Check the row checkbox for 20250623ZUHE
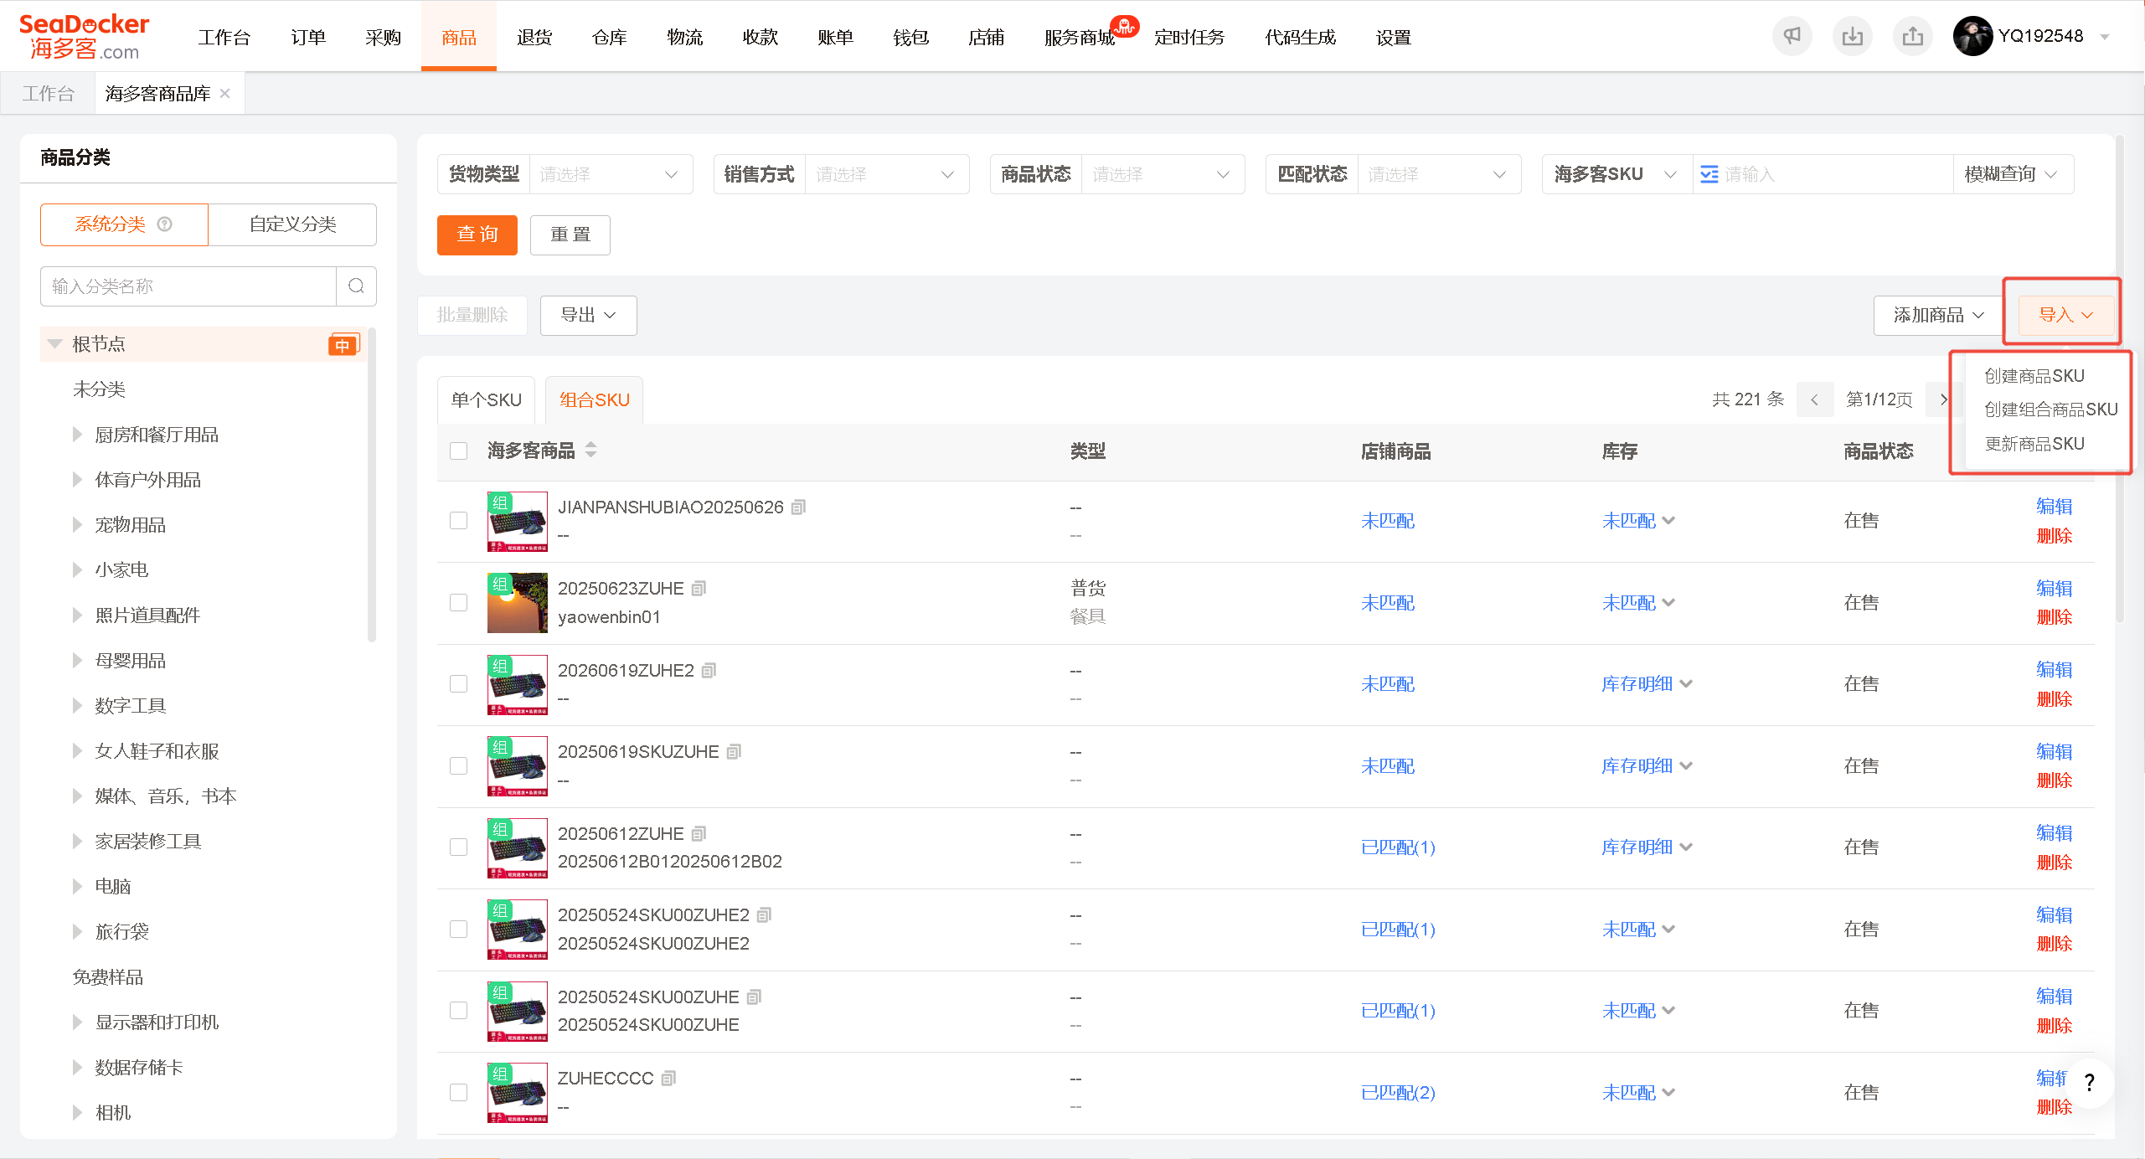Viewport: 2145px width, 1159px height. pyautogui.click(x=458, y=603)
